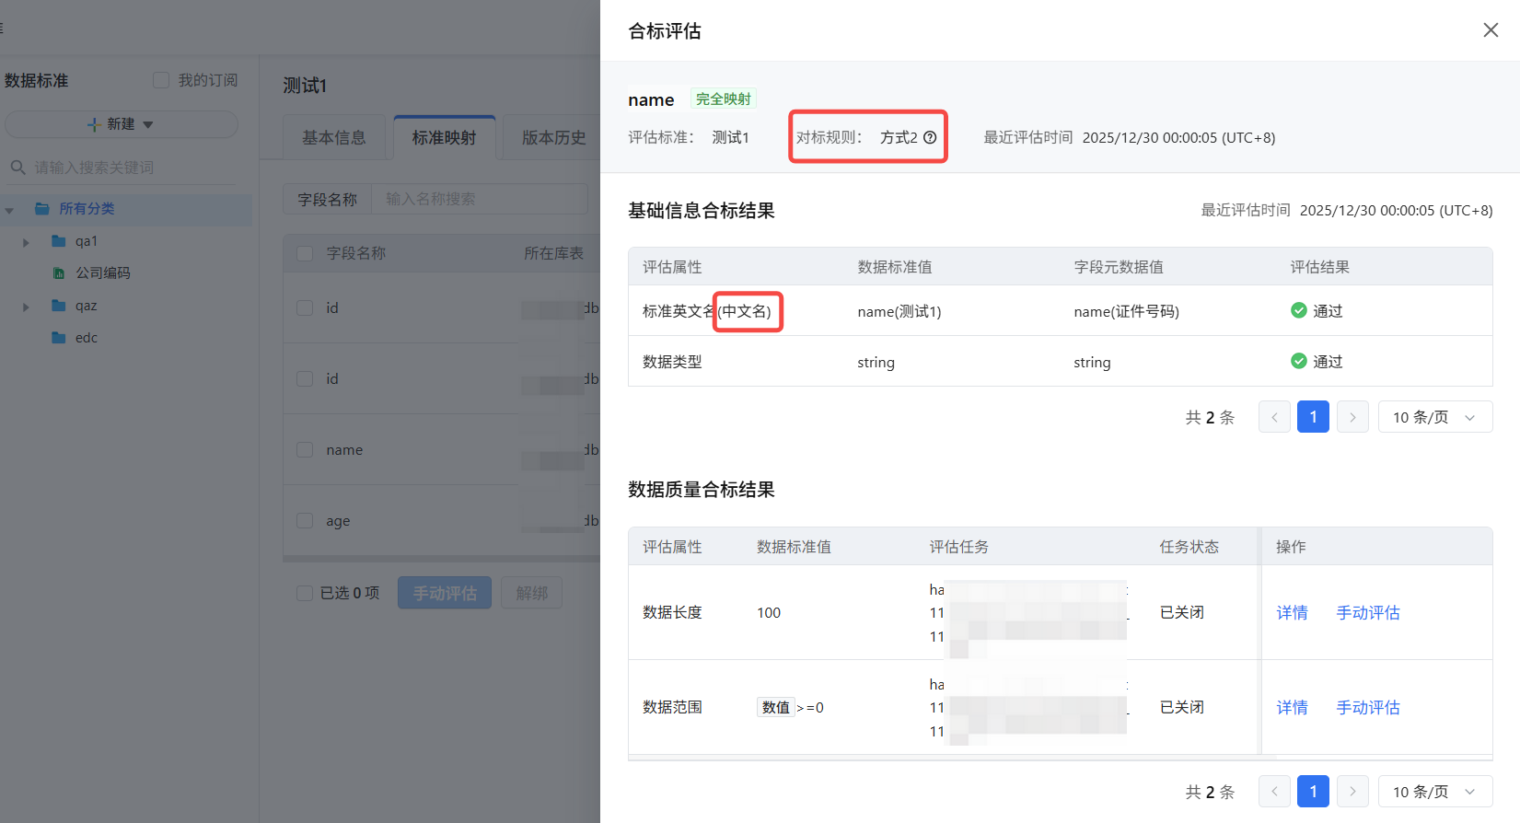Open page size dropdown under 基础信息合标结果
The image size is (1520, 823).
click(1434, 417)
